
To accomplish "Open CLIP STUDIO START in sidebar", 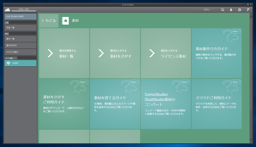I will coord(21,16).
